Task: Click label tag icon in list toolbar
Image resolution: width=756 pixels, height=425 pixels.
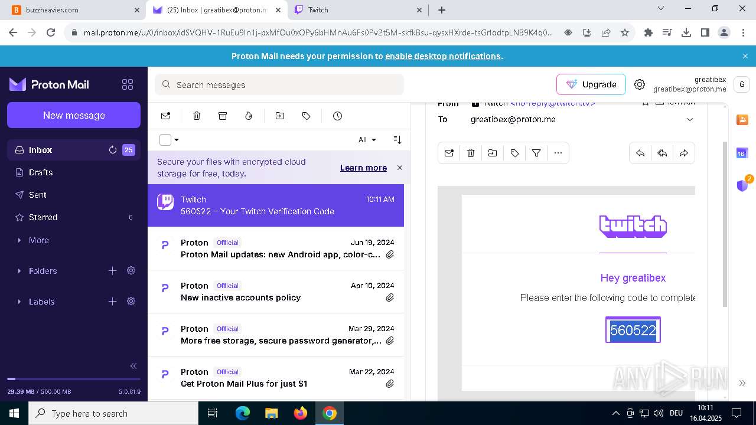Action: (306, 116)
